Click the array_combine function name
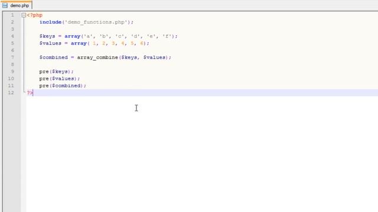The height and width of the screenshot is (212, 378). (x=97, y=58)
